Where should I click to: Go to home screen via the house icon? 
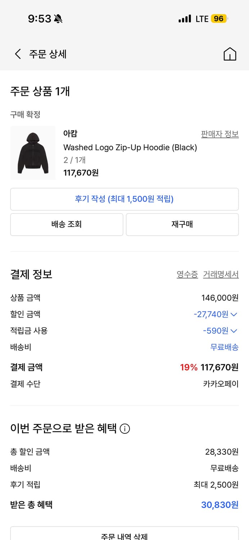tap(230, 54)
